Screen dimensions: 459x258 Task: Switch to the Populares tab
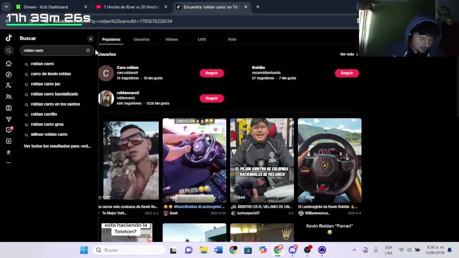(x=111, y=39)
